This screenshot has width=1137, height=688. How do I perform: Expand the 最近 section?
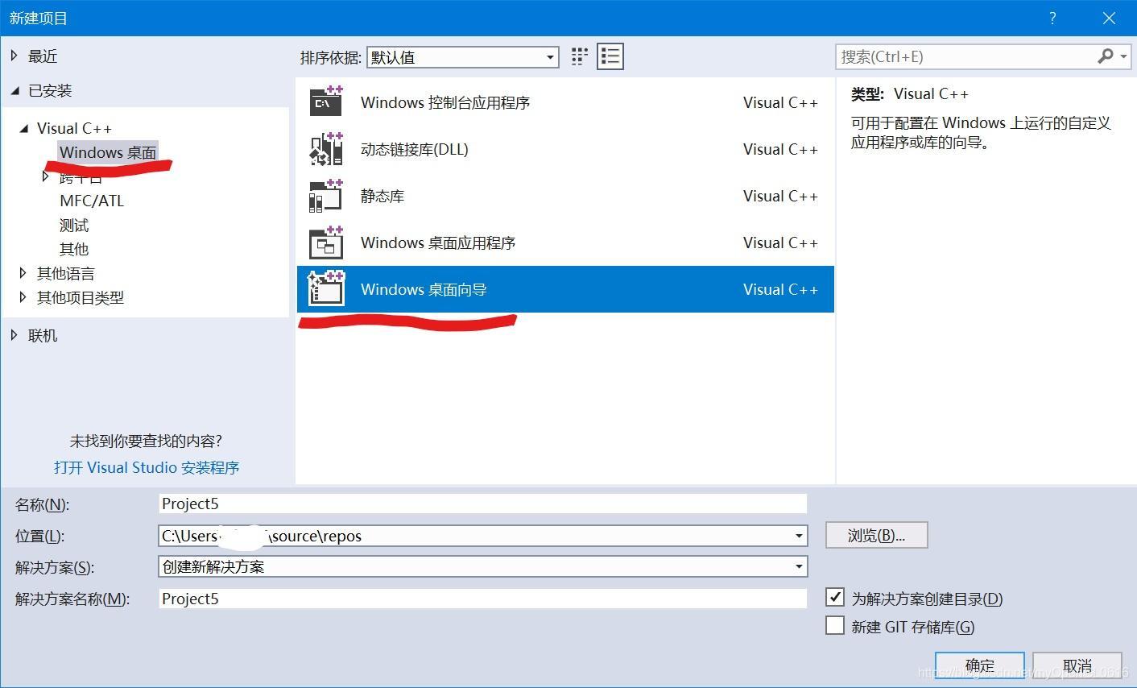pos(14,56)
